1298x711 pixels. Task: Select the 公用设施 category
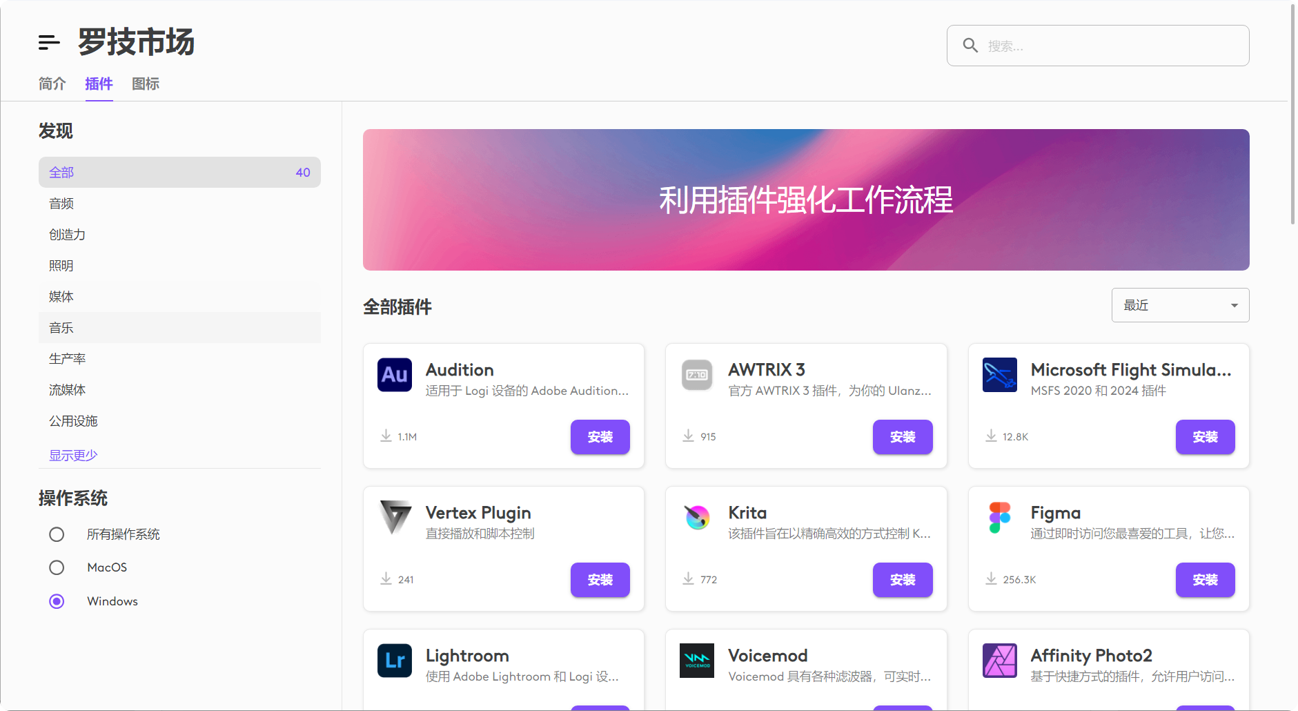179,420
